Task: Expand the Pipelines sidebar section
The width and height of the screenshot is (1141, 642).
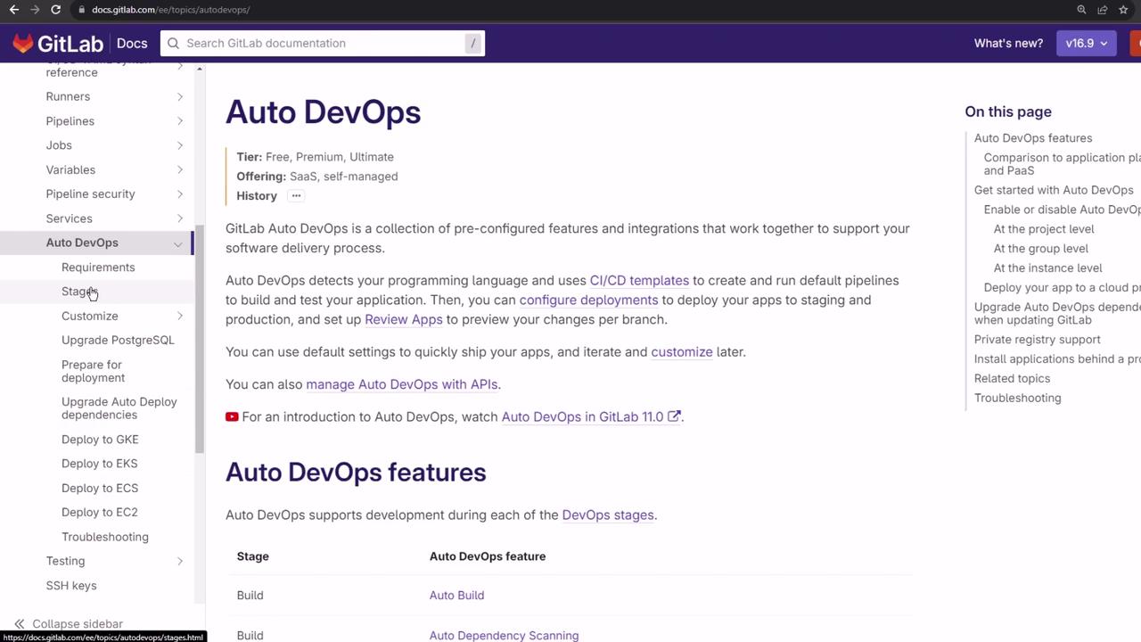Action: [180, 121]
